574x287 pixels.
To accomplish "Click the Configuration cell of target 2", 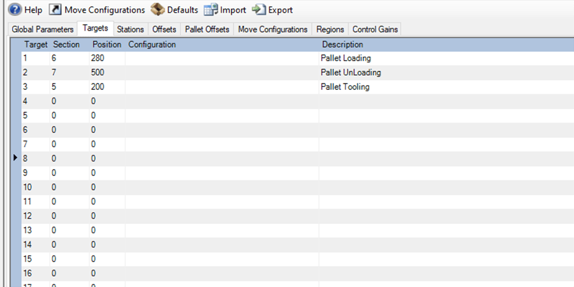I will 222,73.
